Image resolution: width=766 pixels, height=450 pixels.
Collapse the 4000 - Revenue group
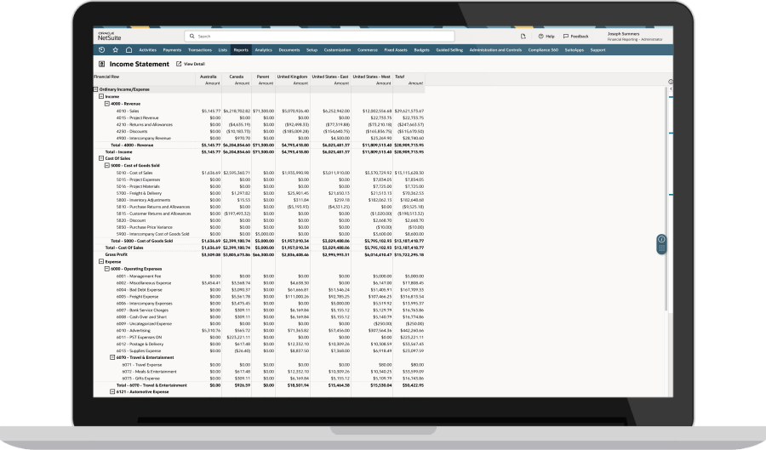coord(107,104)
